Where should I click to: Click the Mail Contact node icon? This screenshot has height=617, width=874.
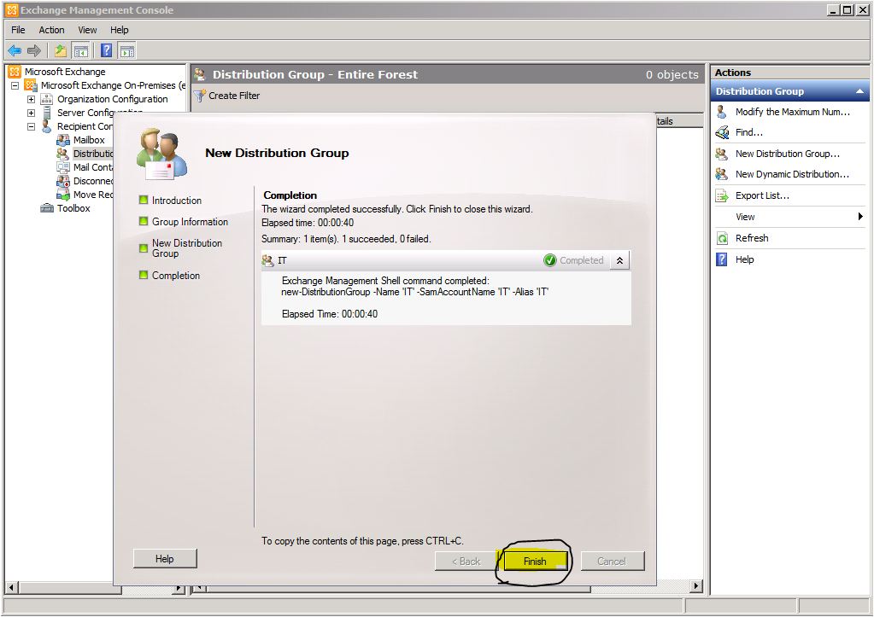click(63, 167)
